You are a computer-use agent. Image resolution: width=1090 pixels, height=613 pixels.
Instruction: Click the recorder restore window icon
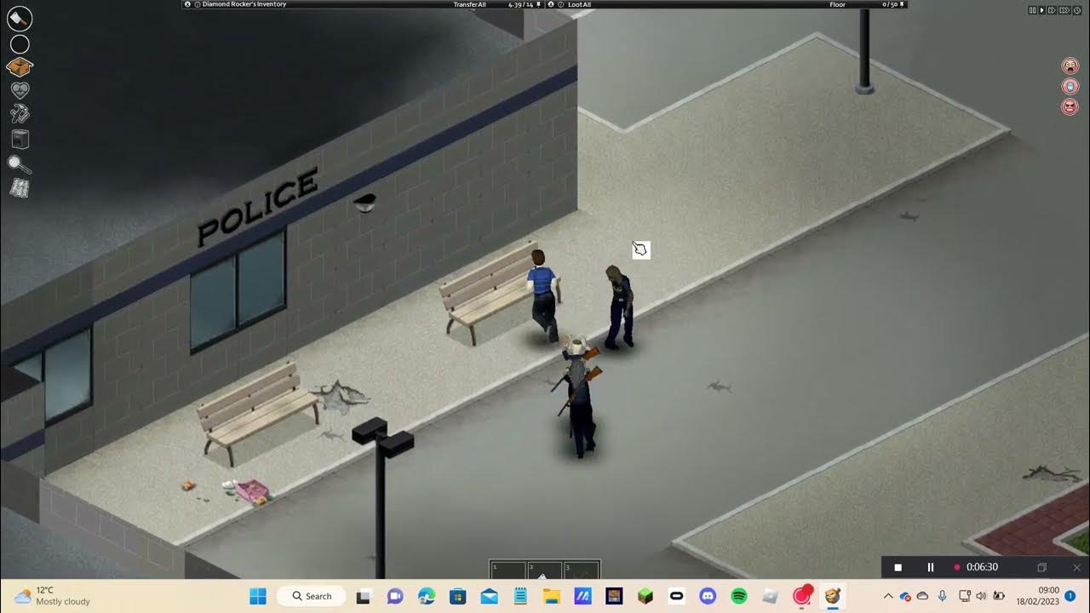coord(1041,567)
